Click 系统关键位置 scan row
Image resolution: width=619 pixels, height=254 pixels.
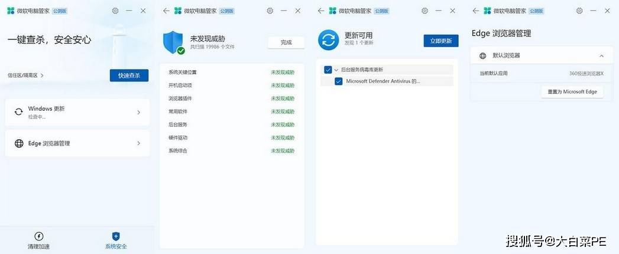click(231, 72)
